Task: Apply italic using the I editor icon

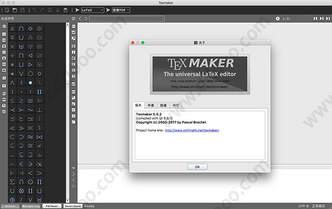Action: [73, 52]
